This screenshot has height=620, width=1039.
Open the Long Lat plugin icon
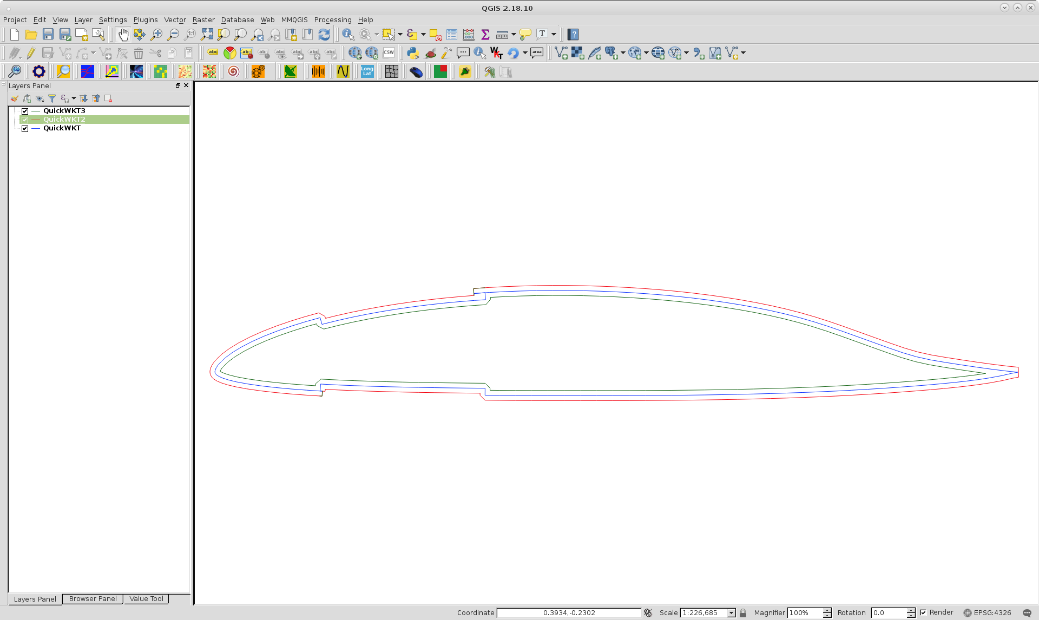367,71
